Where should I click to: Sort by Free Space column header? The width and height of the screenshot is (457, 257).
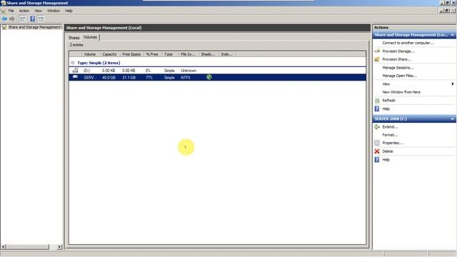pos(131,54)
